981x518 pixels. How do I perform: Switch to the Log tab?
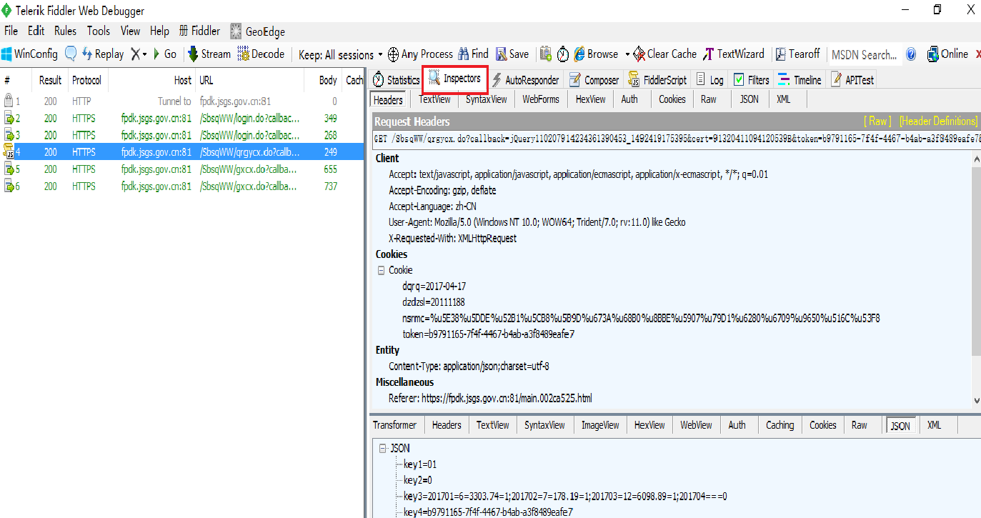tap(709, 80)
